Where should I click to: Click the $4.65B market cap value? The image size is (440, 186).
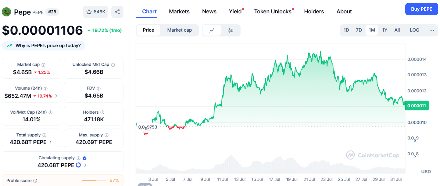(x=22, y=72)
